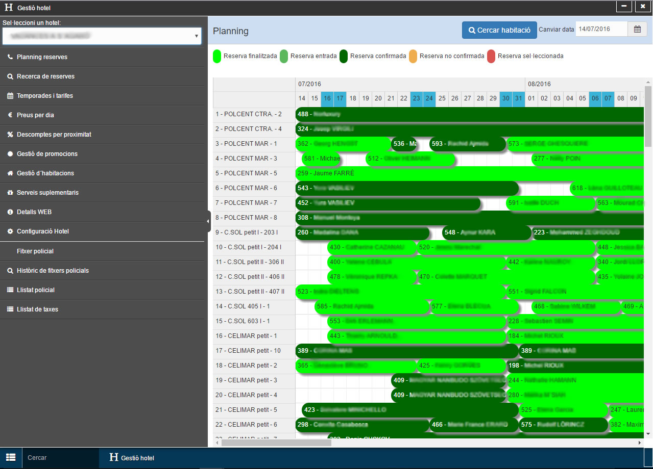The image size is (653, 469).
Task: Click the gift icon for Serveis suplementaris
Action: click(10, 193)
